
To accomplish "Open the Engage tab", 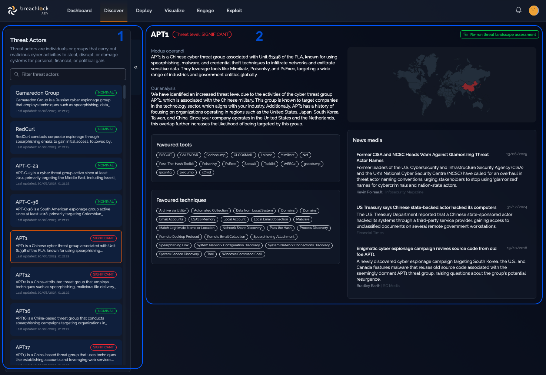I will (x=206, y=11).
